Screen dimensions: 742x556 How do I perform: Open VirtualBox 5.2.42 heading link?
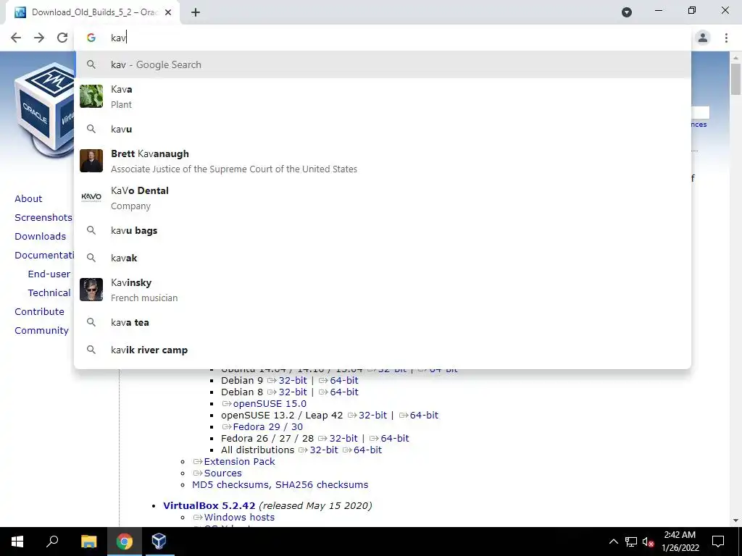(x=209, y=506)
